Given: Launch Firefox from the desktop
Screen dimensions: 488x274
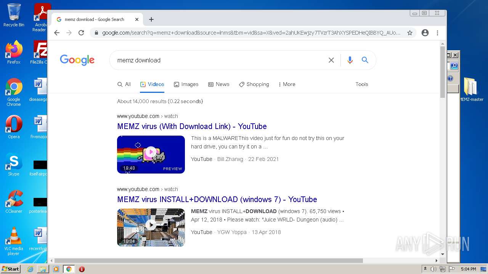Looking at the screenshot, I should tap(14, 53).
